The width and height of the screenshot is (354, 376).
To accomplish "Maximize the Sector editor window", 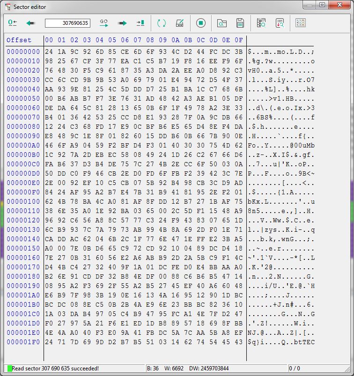I will pos(322,5).
